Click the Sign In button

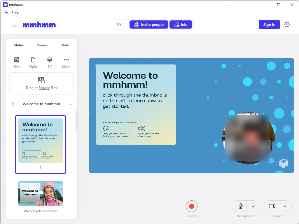point(269,24)
